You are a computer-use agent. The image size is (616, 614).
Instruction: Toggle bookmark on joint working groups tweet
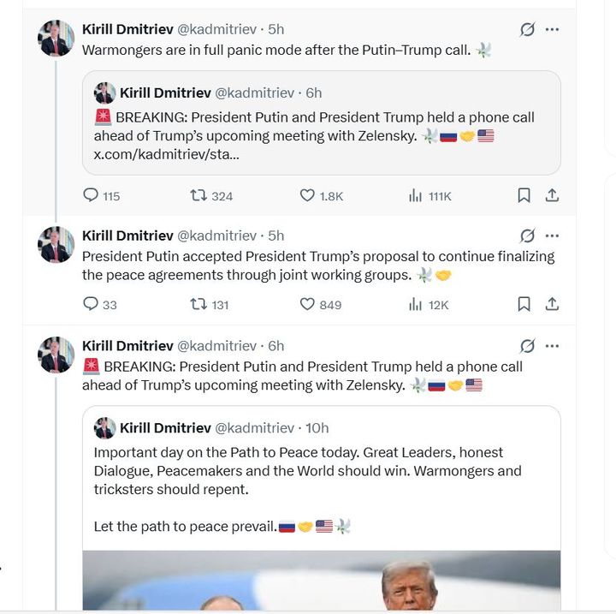pyautogui.click(x=524, y=304)
